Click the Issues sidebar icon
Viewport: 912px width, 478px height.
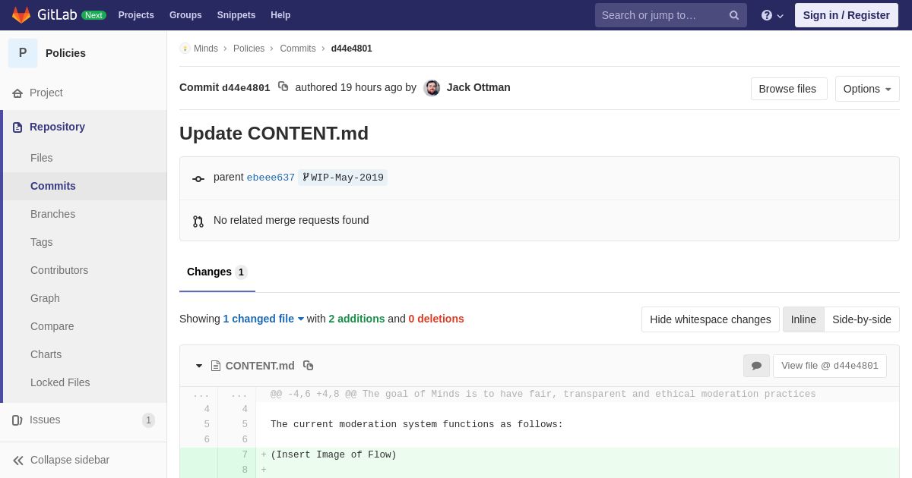17,420
